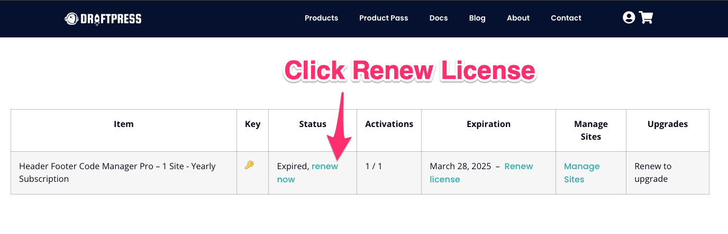The height and width of the screenshot is (234, 728).
Task: Navigate to Contact page
Action: 566,18
